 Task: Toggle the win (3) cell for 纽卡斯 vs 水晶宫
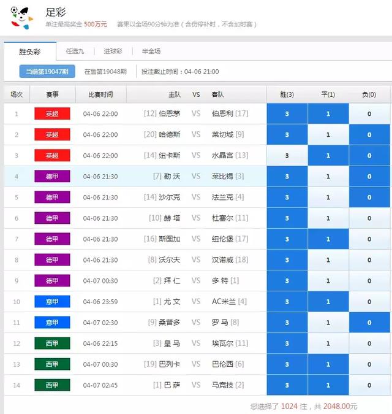(287, 156)
